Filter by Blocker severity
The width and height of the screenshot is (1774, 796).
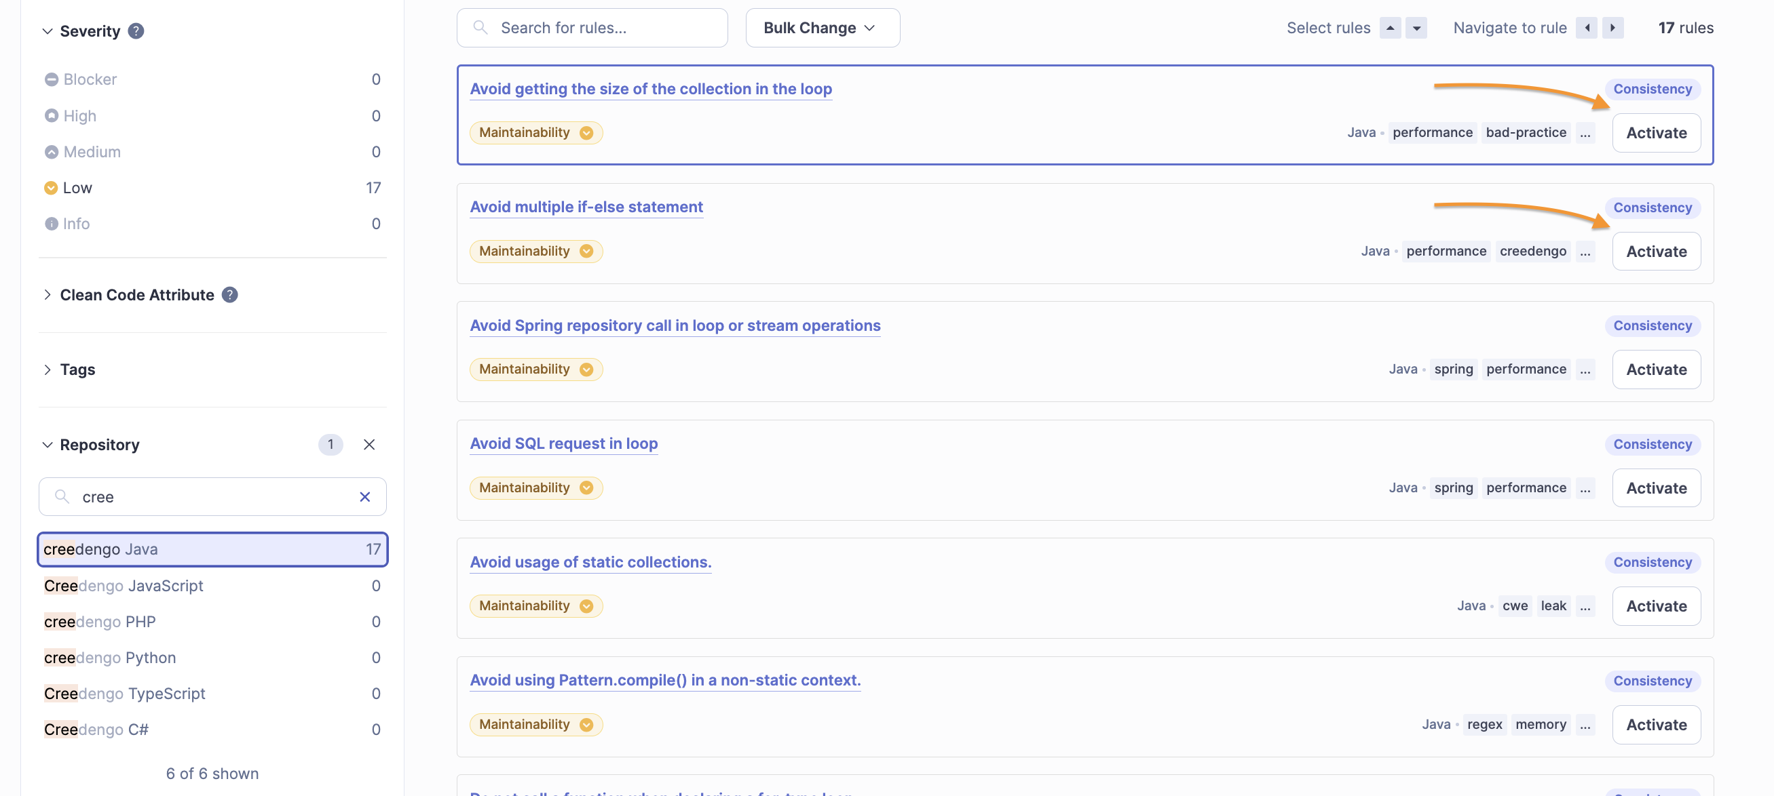coord(213,80)
